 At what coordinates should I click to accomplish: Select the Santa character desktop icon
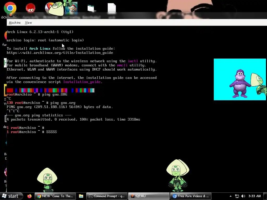(71, 8)
